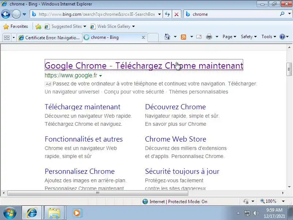Open Google Chrome Téléchargez Chrome maintenant result
Screen dimensions: 293x220
[x=144, y=66]
